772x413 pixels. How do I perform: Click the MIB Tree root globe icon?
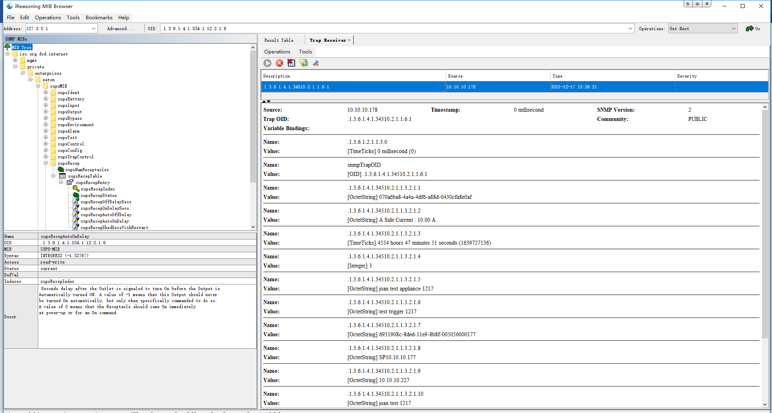click(x=7, y=47)
